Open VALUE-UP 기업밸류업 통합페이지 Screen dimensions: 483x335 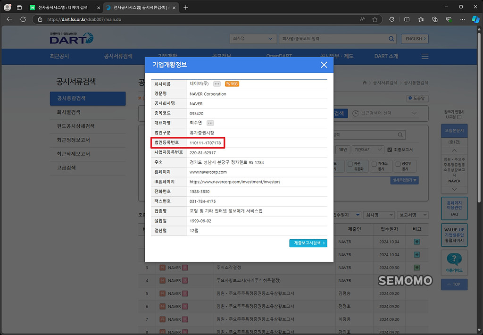[454, 235]
